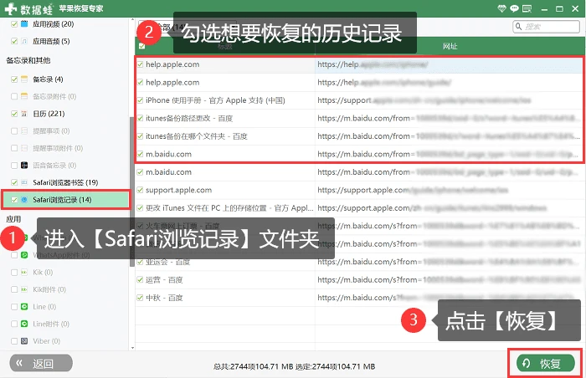Click the Line app icon in sidebar
This screenshot has width=586, height=378.
(24, 307)
